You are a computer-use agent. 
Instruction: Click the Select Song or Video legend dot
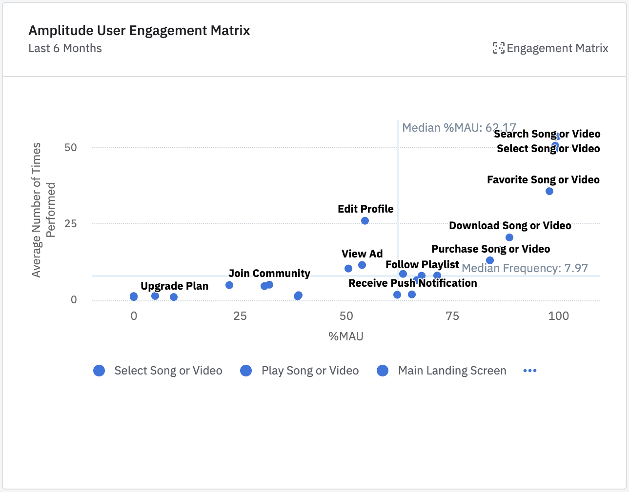point(99,371)
